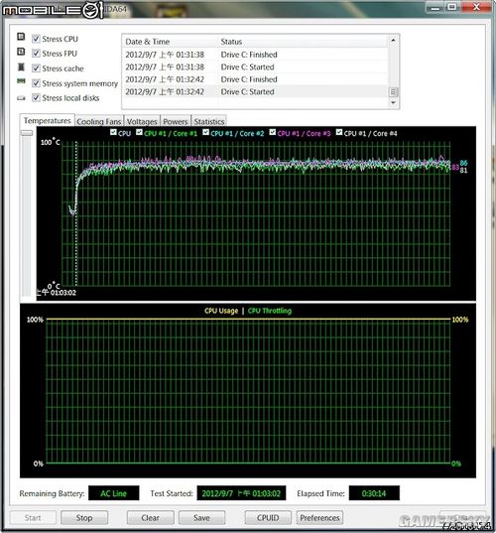
Task: Click the cache chip icon beside Stress cache
Action: click(x=21, y=67)
